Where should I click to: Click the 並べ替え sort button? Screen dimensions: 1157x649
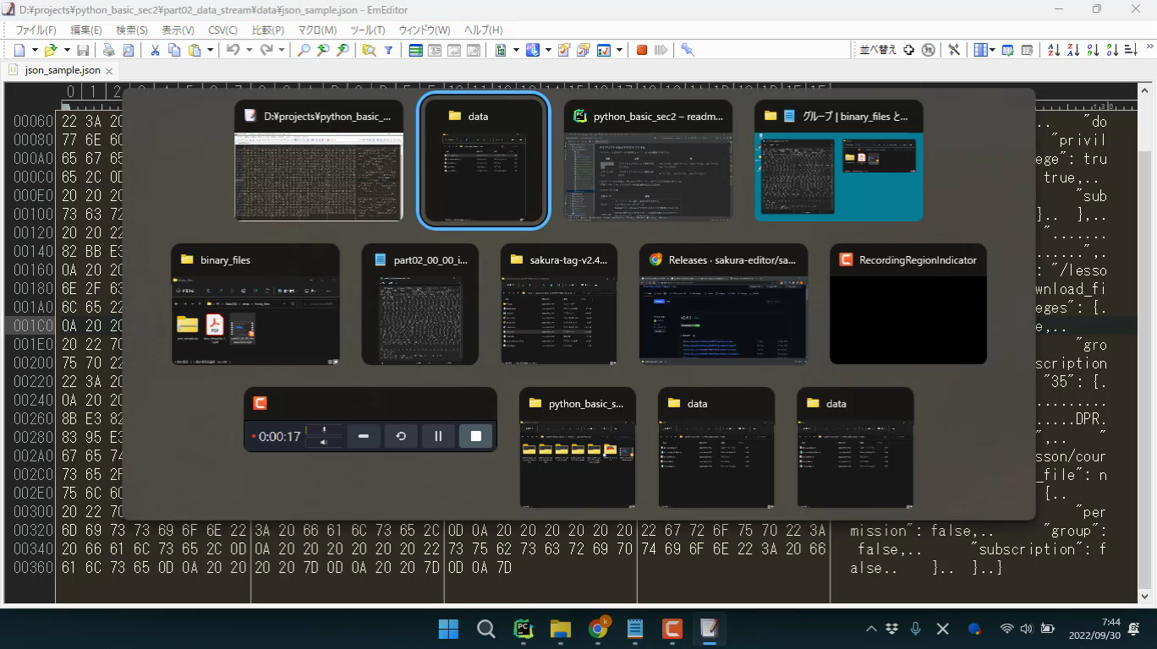point(877,50)
